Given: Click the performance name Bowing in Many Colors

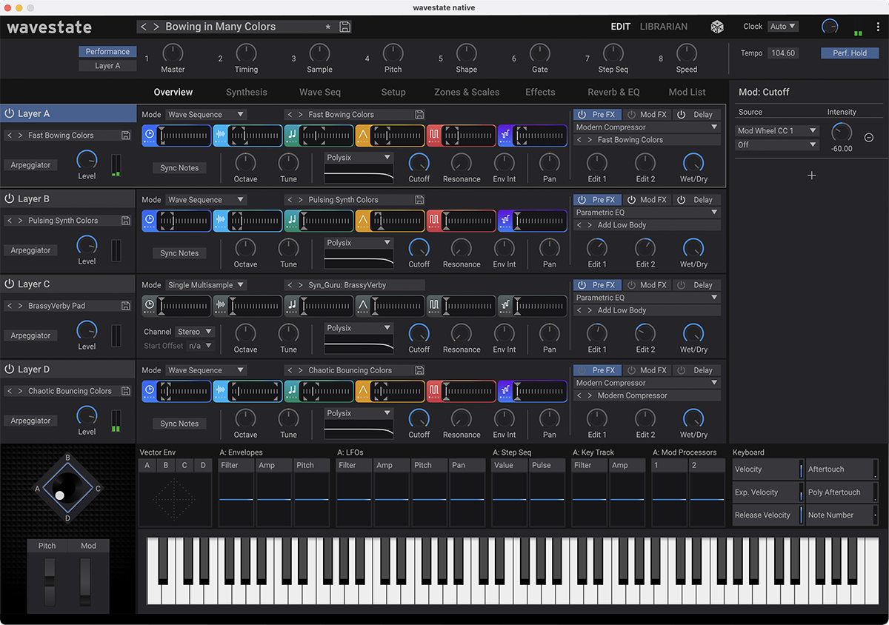Looking at the screenshot, I should (x=221, y=27).
